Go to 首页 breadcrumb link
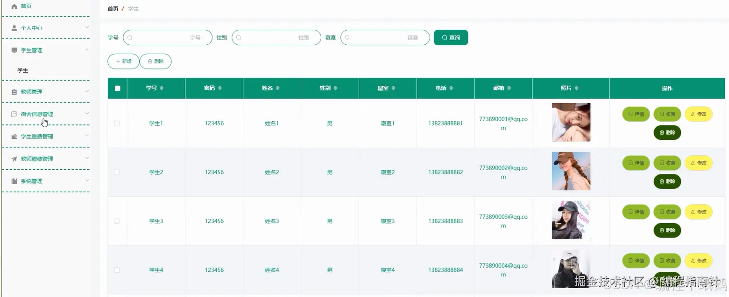 (113, 9)
